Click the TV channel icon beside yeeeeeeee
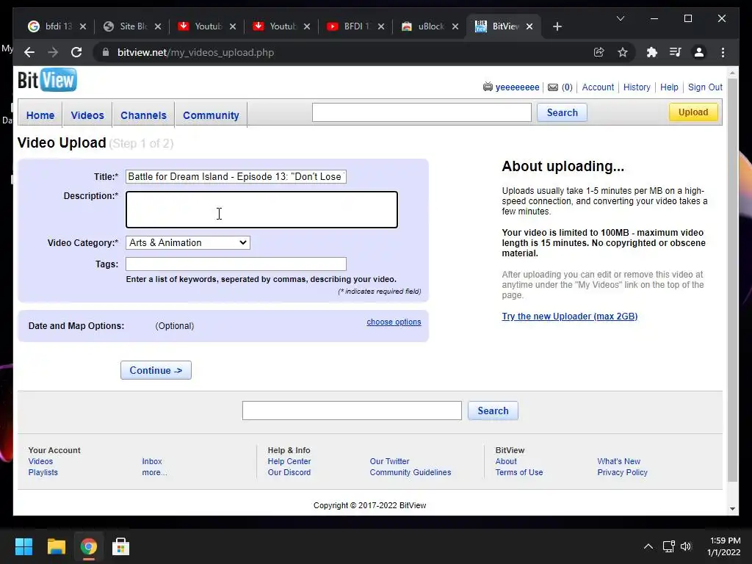752x564 pixels. [x=488, y=87]
